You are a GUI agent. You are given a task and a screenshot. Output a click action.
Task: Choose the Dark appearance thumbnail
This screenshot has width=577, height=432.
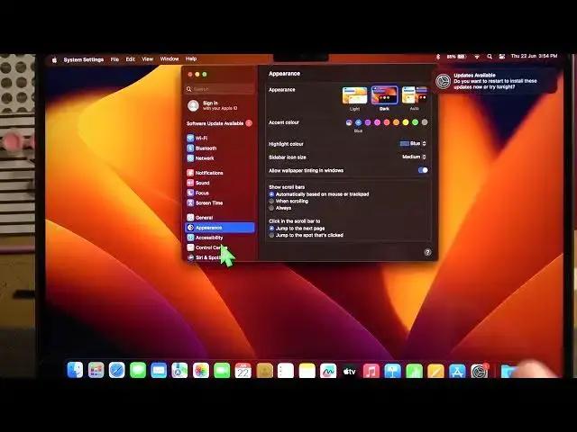[385, 95]
